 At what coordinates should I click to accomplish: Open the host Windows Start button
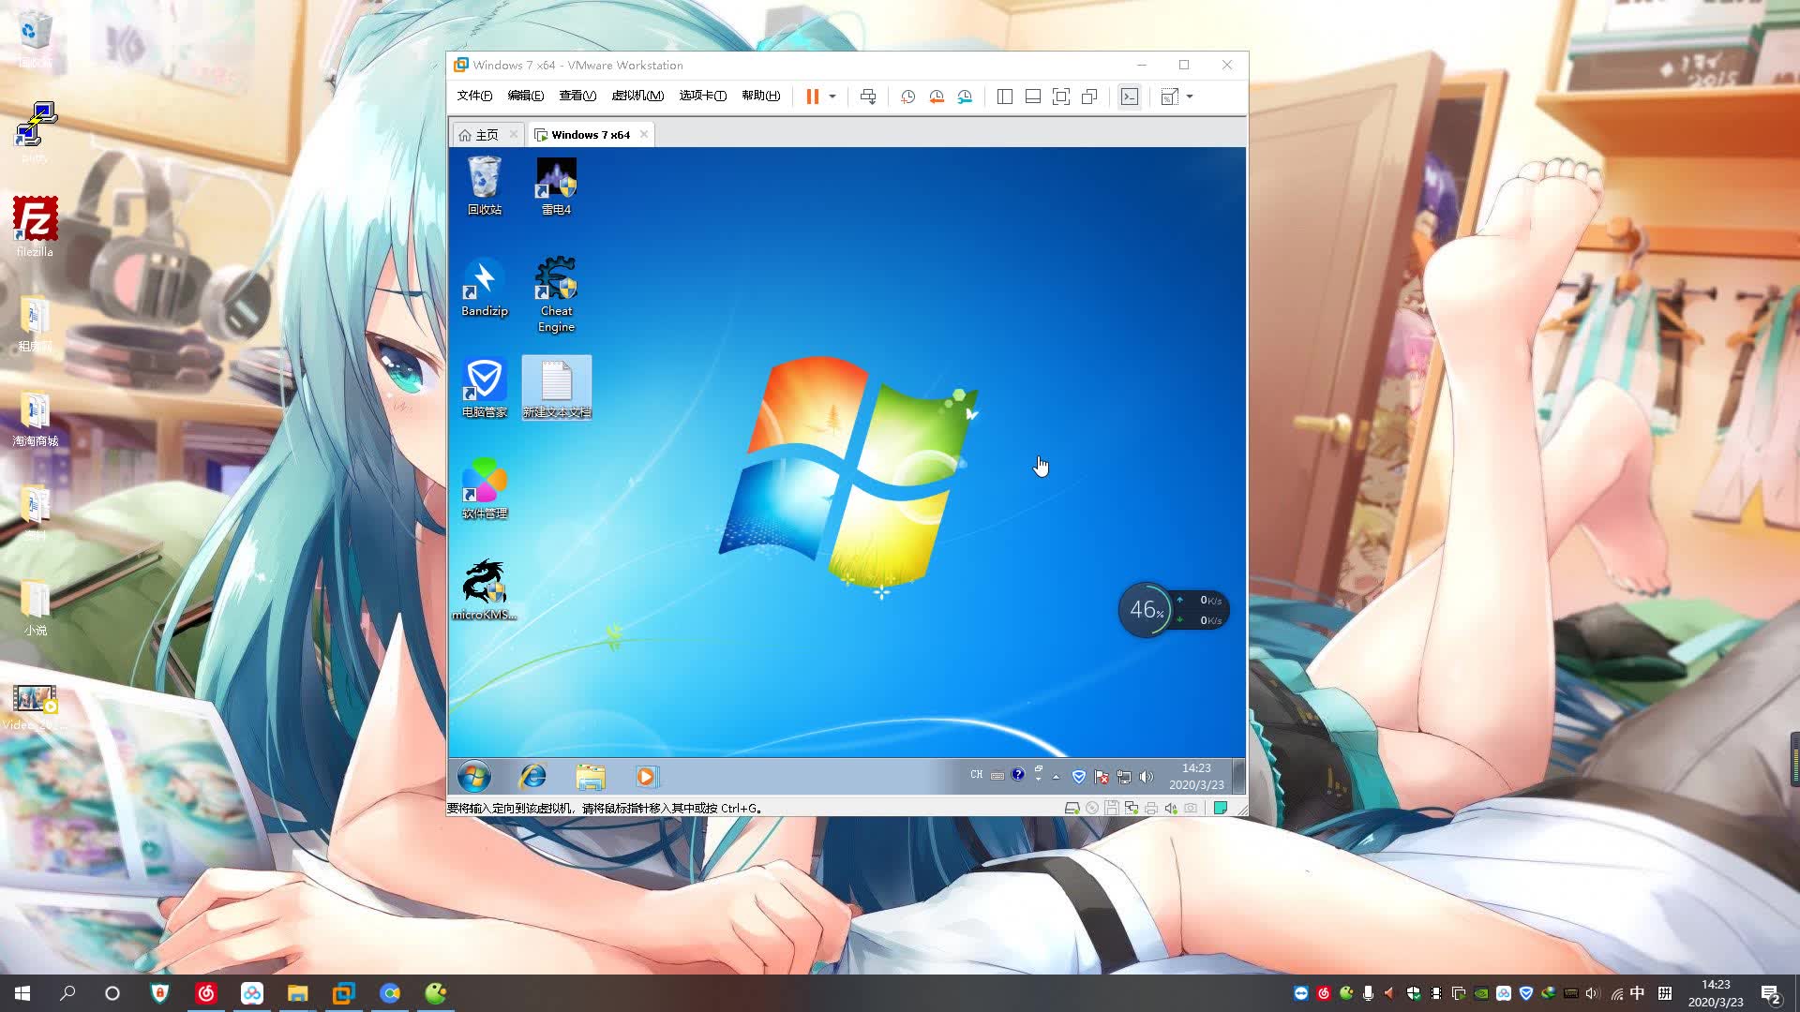(x=22, y=993)
